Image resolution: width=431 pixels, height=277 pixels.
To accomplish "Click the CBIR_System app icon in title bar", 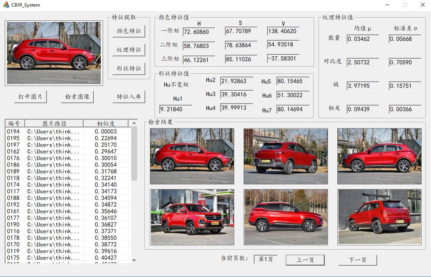I will coord(6,5).
